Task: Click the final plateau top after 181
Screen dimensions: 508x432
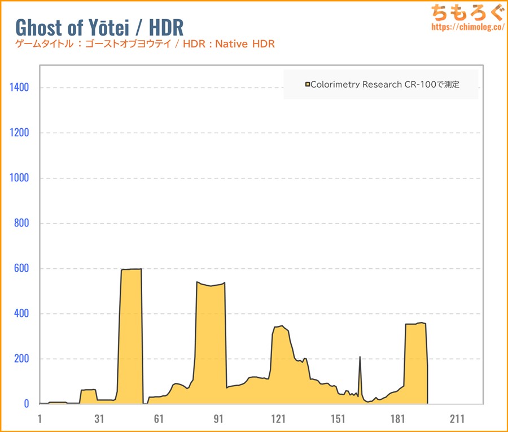Action: [x=416, y=324]
